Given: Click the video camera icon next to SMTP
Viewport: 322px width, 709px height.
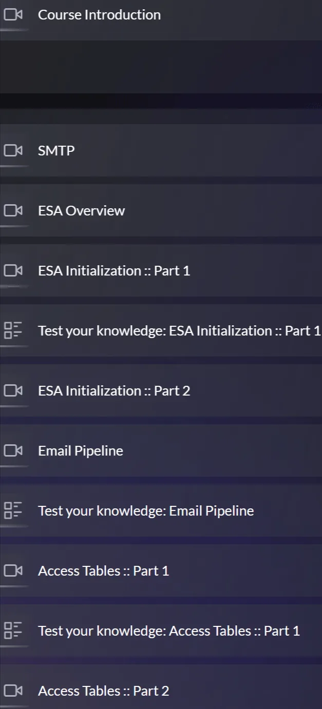Looking at the screenshot, I should pos(13,150).
